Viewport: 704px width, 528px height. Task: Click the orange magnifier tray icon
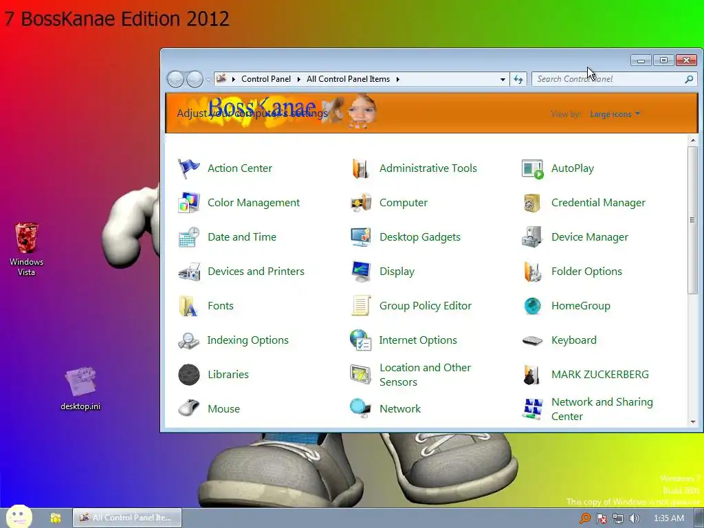[584, 518]
